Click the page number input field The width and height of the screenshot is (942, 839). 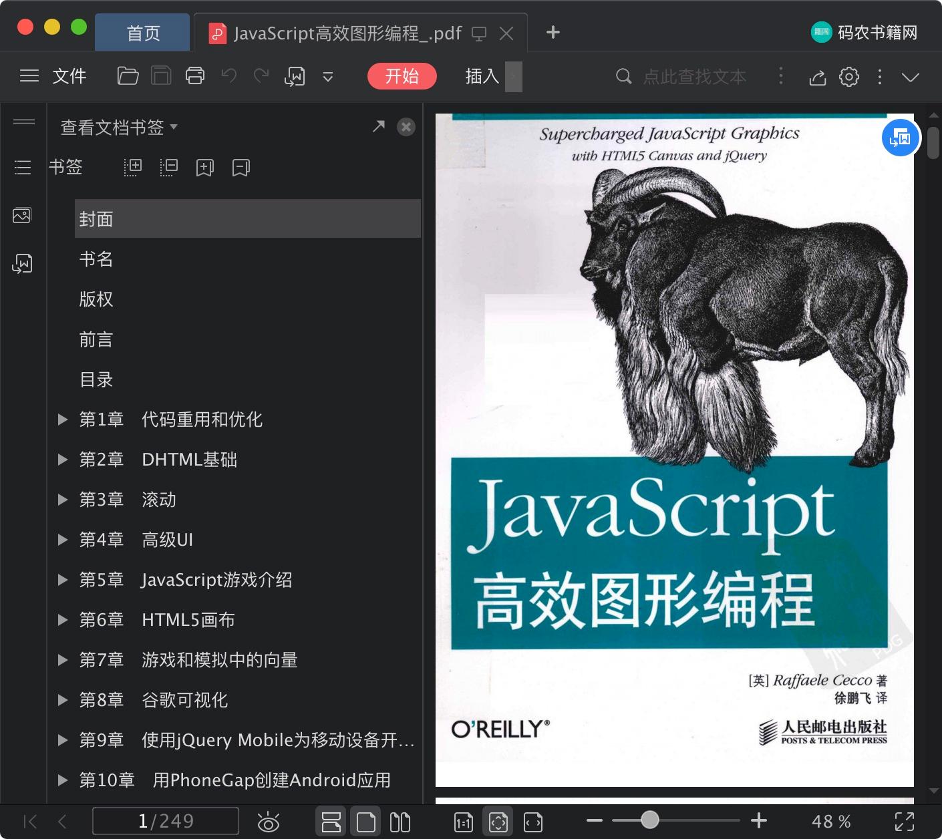point(166,821)
